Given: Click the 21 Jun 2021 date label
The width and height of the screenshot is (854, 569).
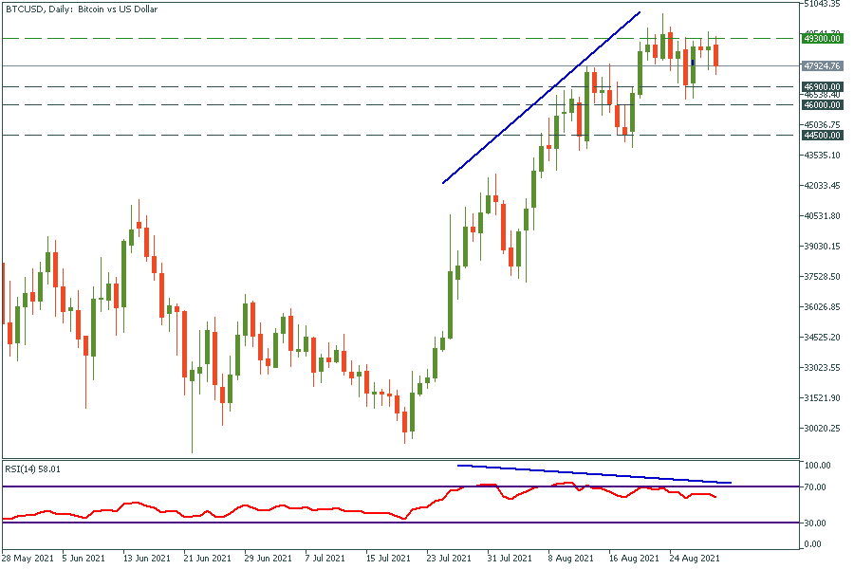Looking at the screenshot, I should tap(209, 560).
